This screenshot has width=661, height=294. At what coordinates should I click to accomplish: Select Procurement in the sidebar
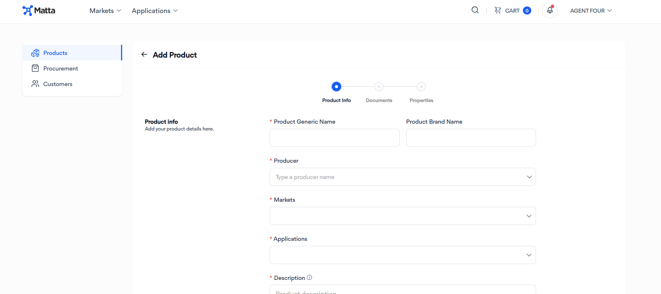pos(72,68)
